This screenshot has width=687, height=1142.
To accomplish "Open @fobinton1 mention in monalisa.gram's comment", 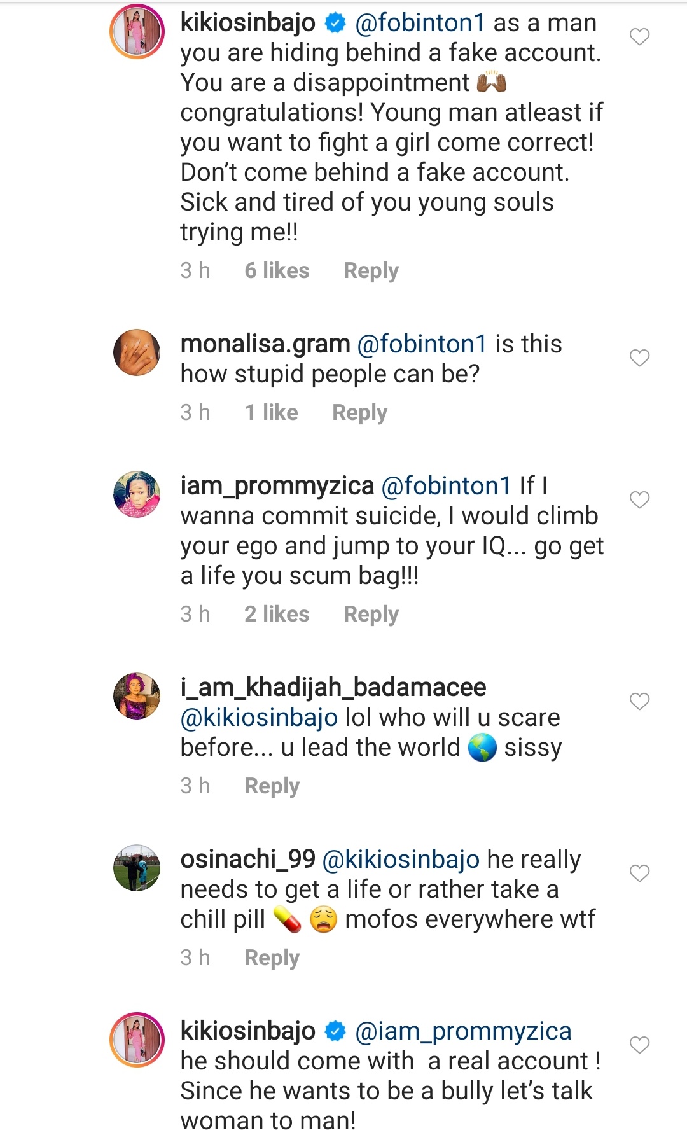I will click(422, 344).
